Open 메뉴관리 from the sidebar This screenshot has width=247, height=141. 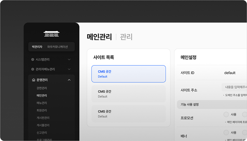(x=42, y=103)
